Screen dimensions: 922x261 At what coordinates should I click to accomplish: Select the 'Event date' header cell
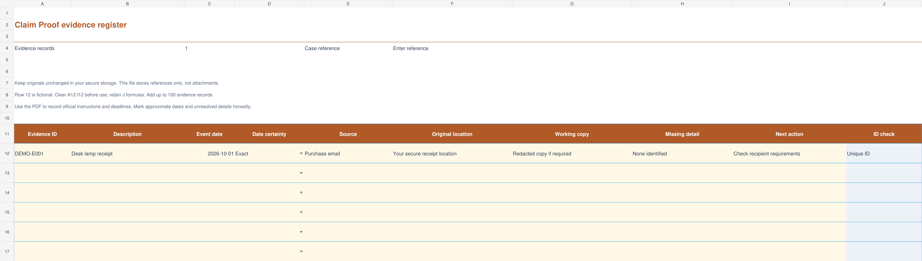pos(209,134)
